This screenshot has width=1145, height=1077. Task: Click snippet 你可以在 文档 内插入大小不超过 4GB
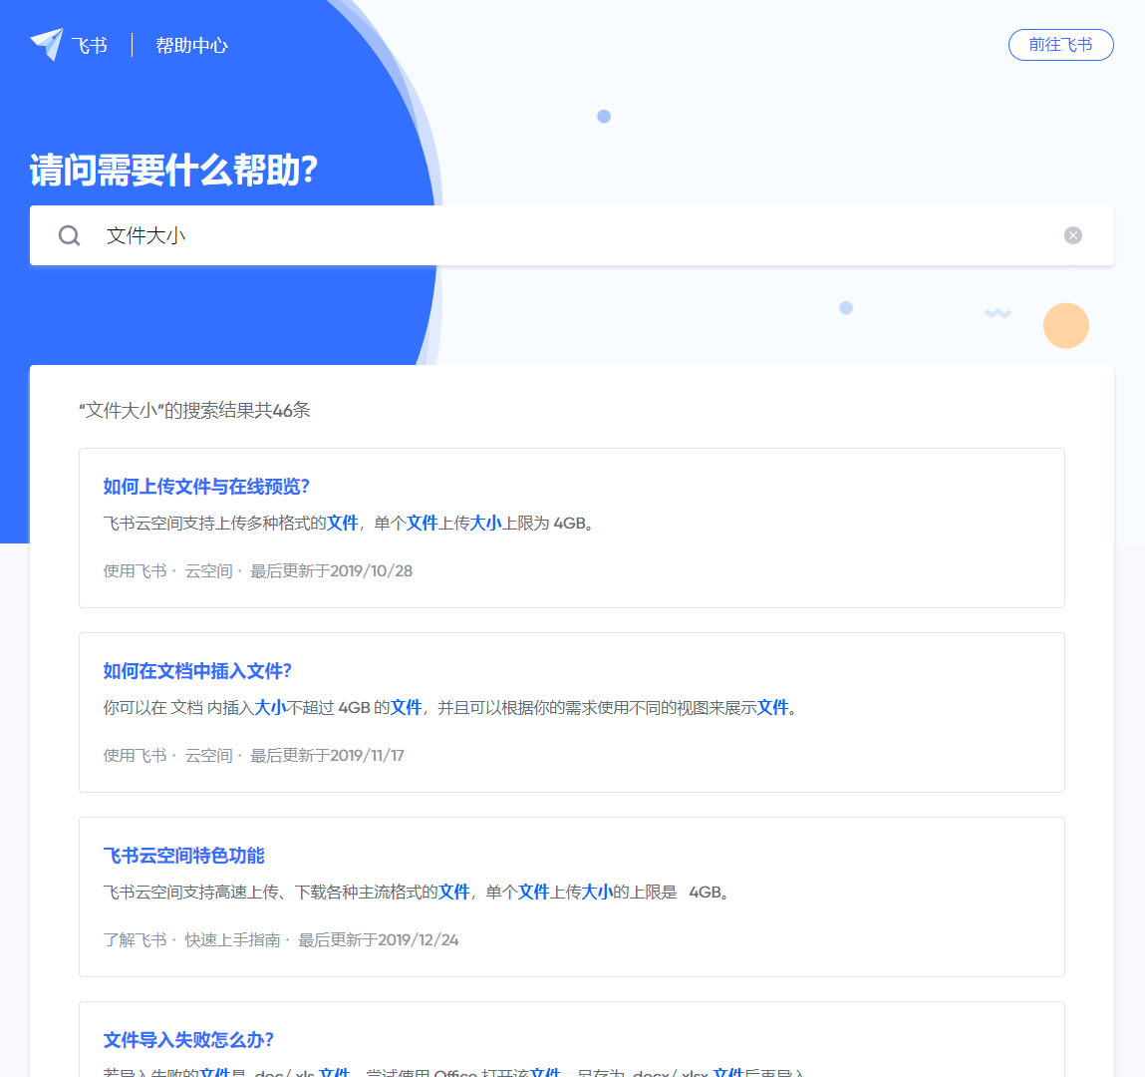click(x=449, y=707)
